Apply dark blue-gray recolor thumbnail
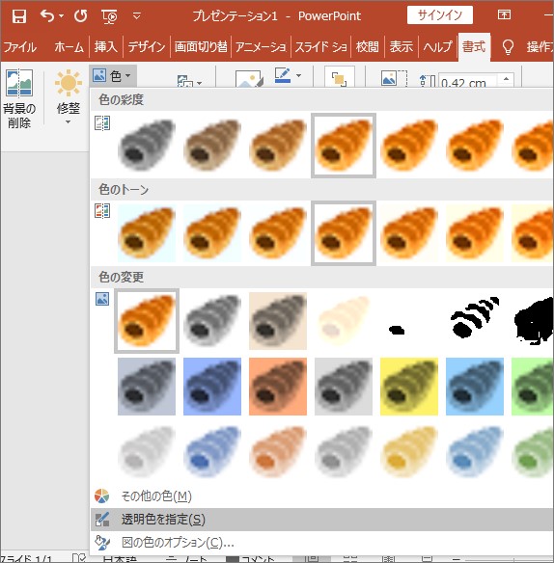This screenshot has height=563, width=554. click(147, 387)
